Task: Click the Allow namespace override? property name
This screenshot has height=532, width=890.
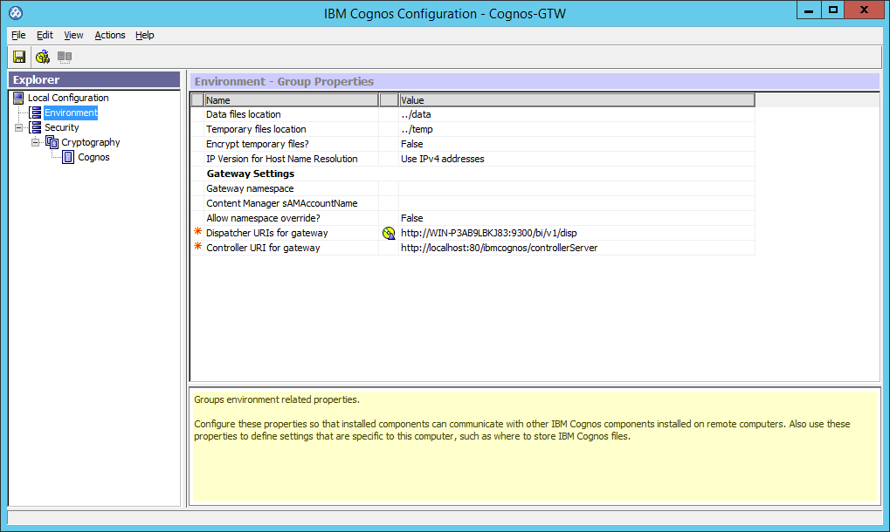Action: 263,218
